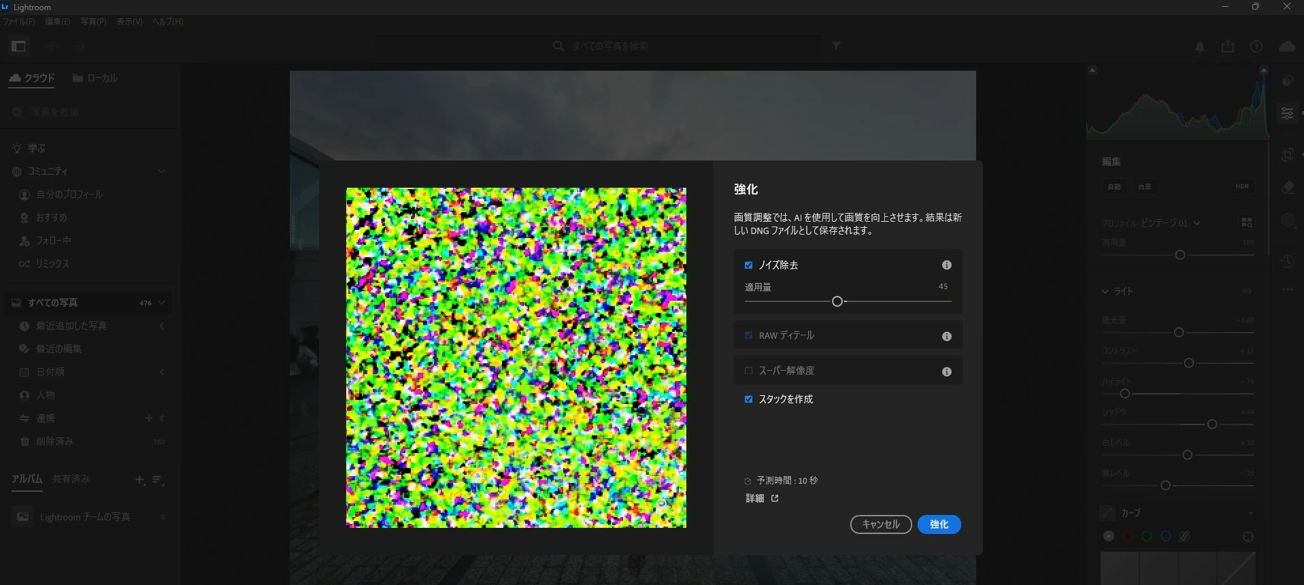
Task: Switch to the ローカル tab
Action: pyautogui.click(x=95, y=78)
